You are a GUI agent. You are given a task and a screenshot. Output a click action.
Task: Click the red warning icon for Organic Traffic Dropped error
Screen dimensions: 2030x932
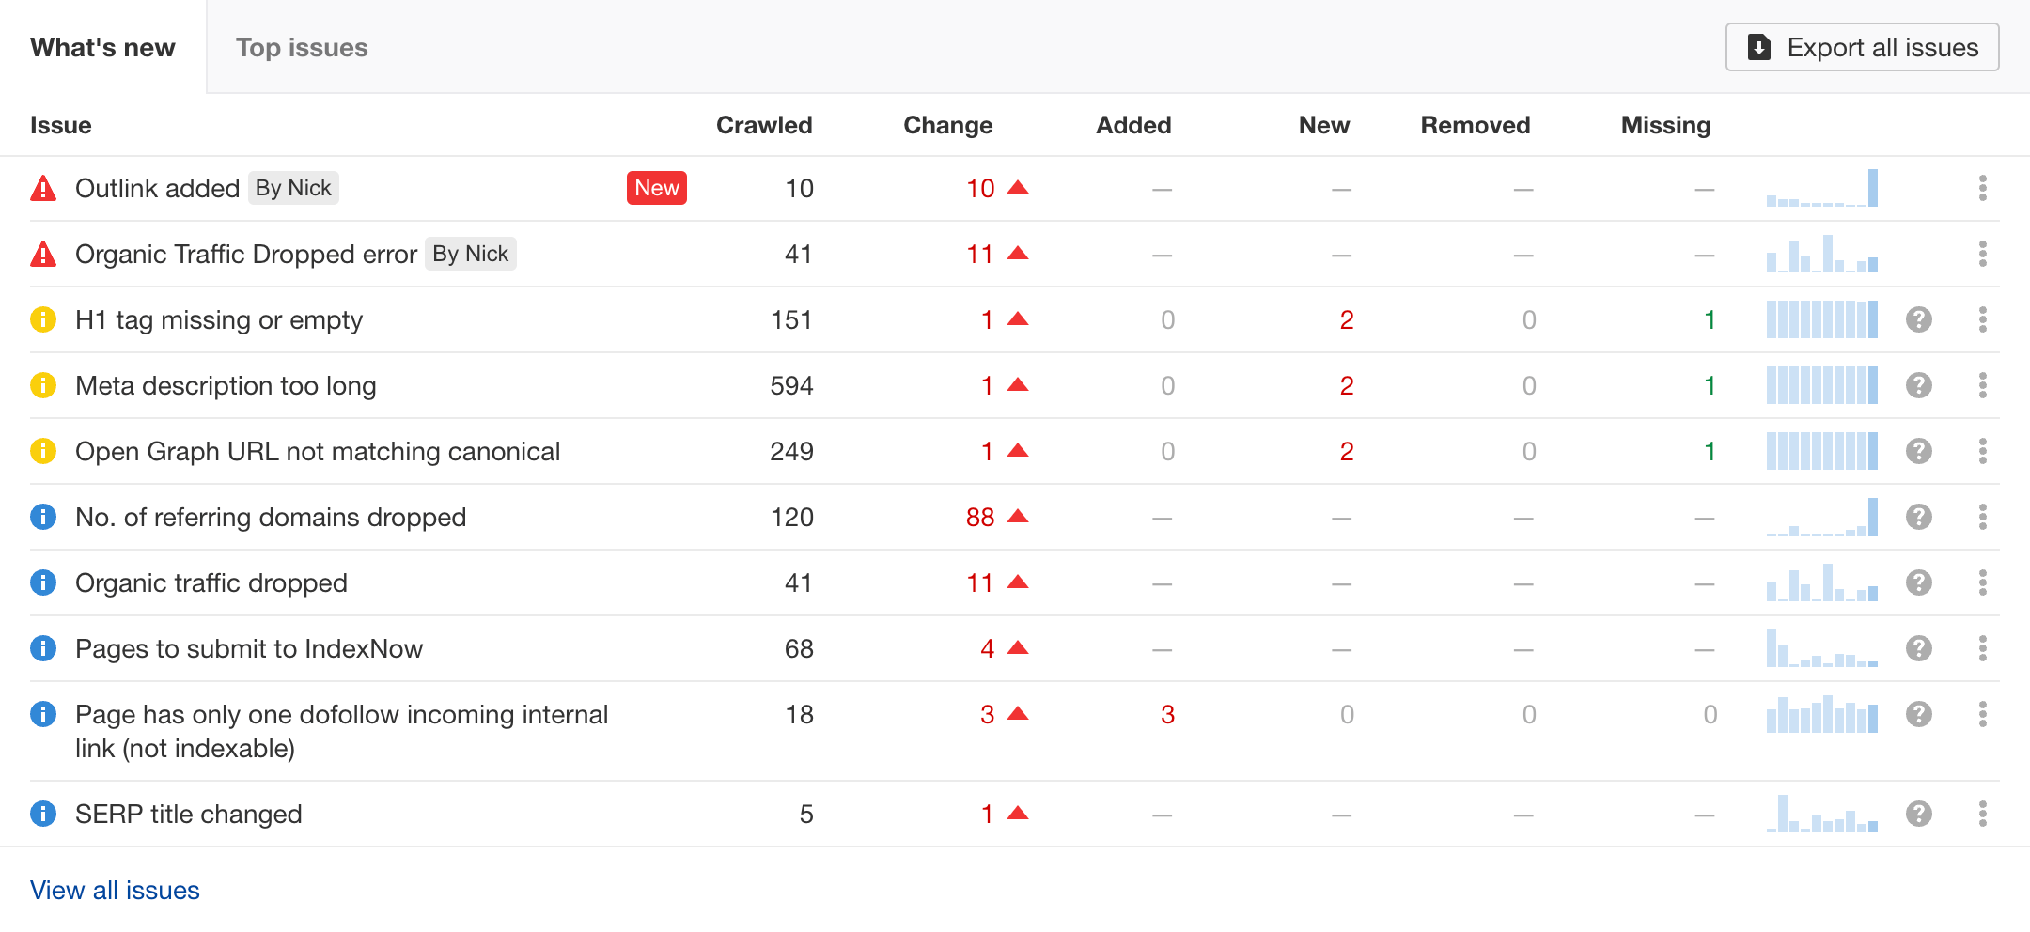[x=42, y=254]
